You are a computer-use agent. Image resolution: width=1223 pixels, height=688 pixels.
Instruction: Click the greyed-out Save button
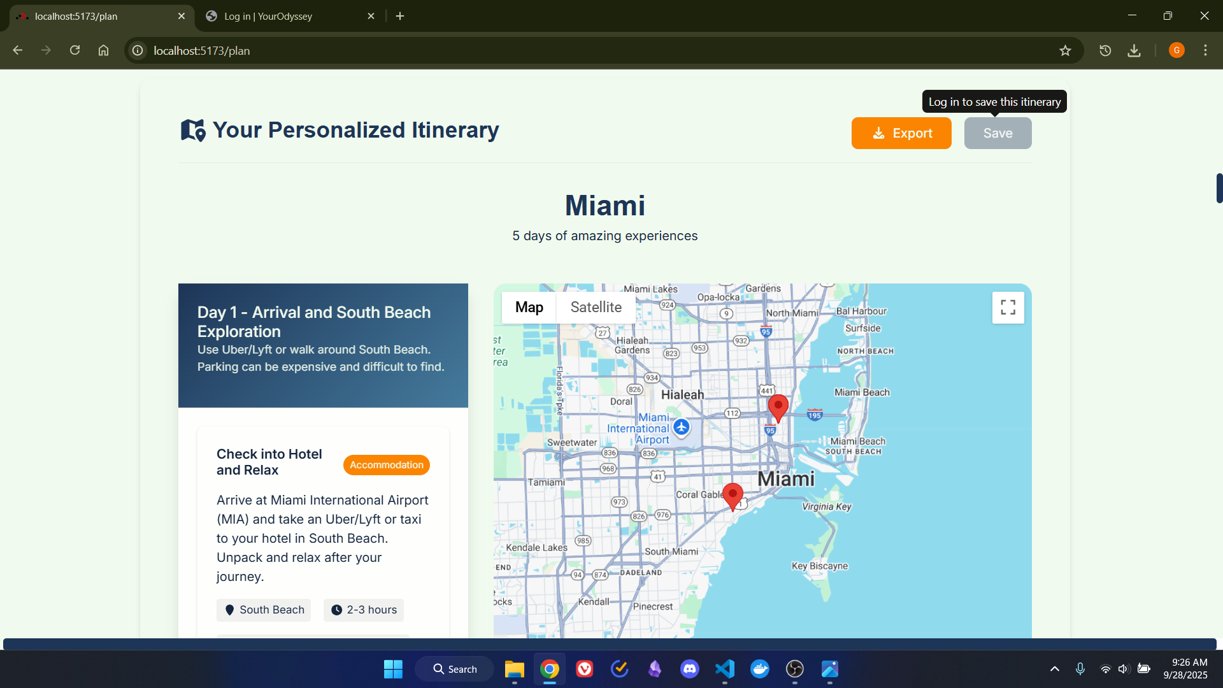(998, 133)
